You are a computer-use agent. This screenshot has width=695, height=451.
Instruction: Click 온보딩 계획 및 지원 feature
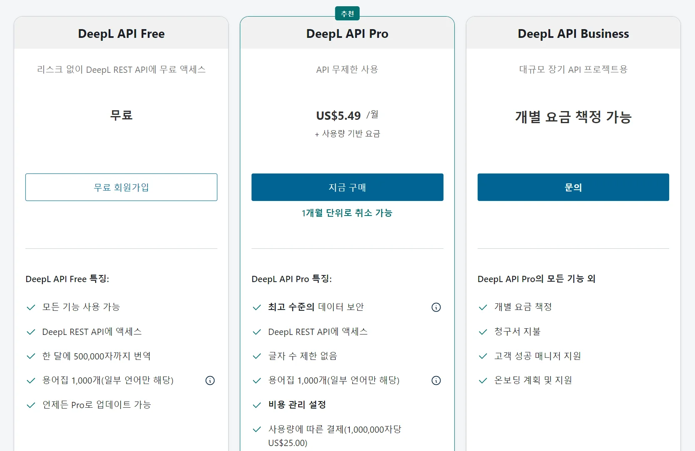tap(533, 380)
